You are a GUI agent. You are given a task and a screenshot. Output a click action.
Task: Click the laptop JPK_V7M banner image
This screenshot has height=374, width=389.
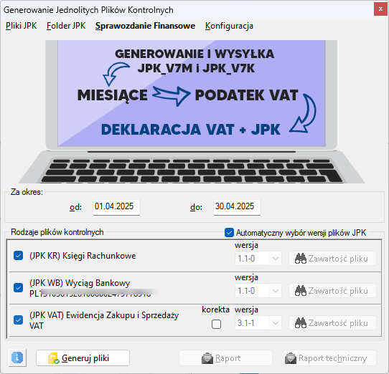pos(192,112)
